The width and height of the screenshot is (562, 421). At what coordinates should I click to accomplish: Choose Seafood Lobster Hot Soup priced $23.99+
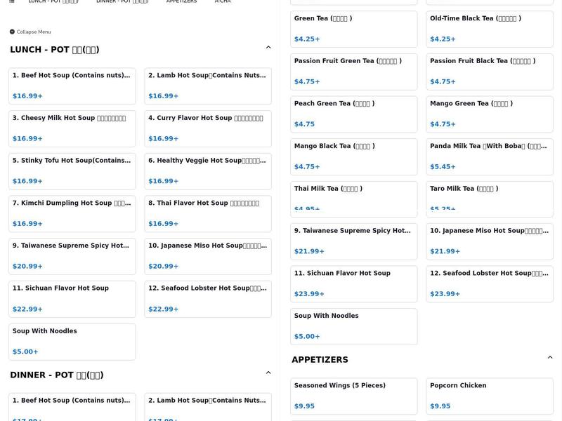coord(490,283)
